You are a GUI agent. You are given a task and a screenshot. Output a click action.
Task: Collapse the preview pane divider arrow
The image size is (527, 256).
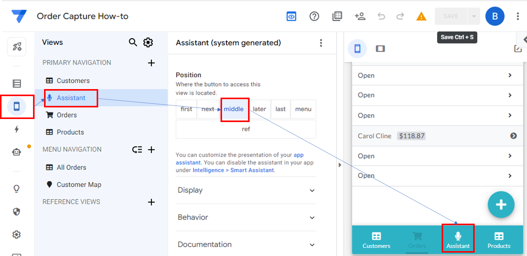click(x=340, y=165)
